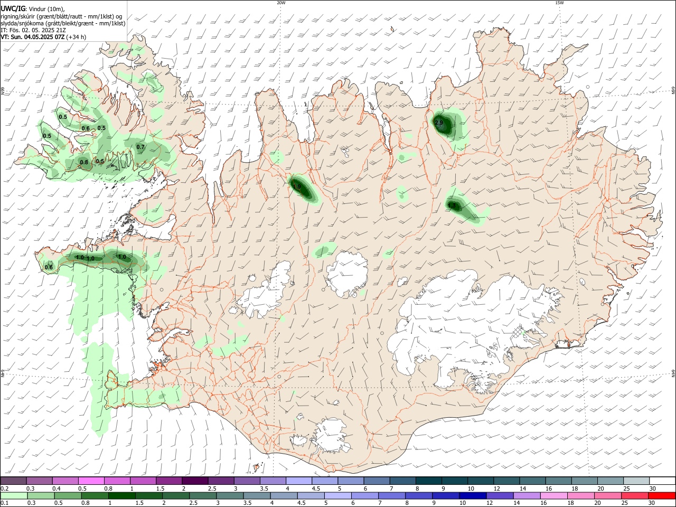Viewport: 676px width, 507px height.
Task: Click the 0.7 precipitation value in the Westfjords
Action: pyautogui.click(x=140, y=147)
